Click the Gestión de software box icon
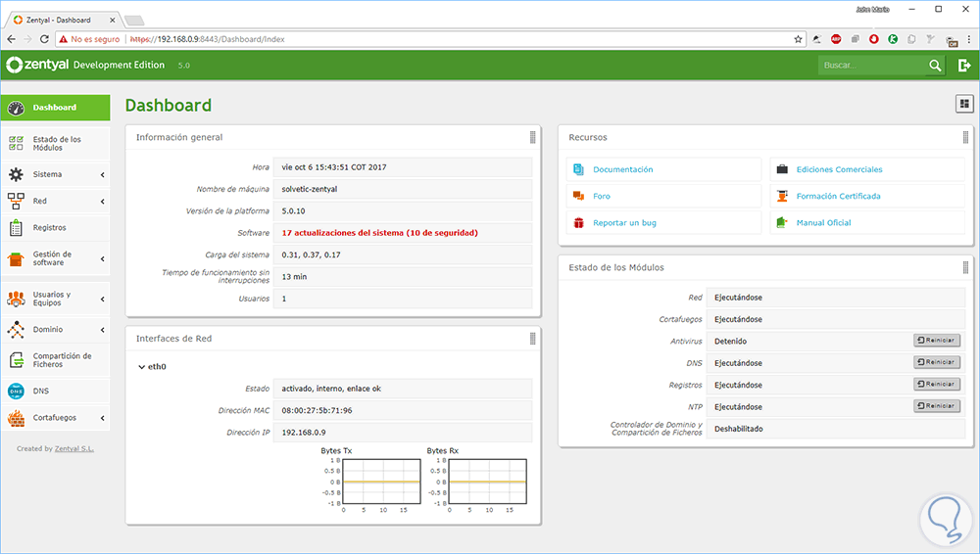 (x=17, y=258)
